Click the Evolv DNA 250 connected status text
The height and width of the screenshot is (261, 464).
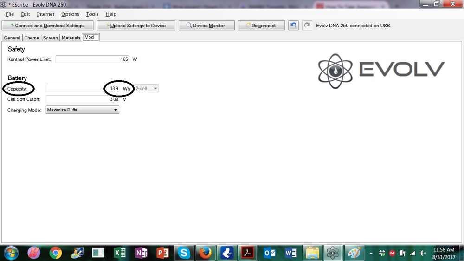pyautogui.click(x=354, y=26)
